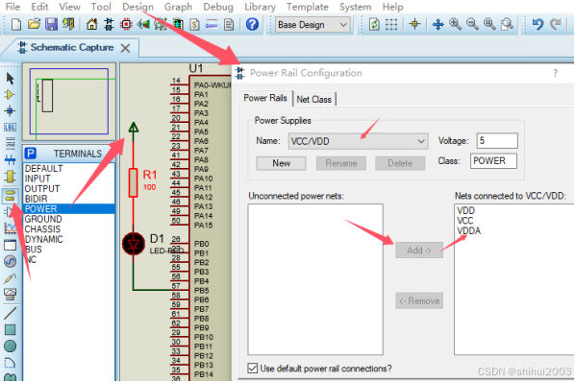
Task: Click the P pick terminals button
Action: pyautogui.click(x=31, y=154)
